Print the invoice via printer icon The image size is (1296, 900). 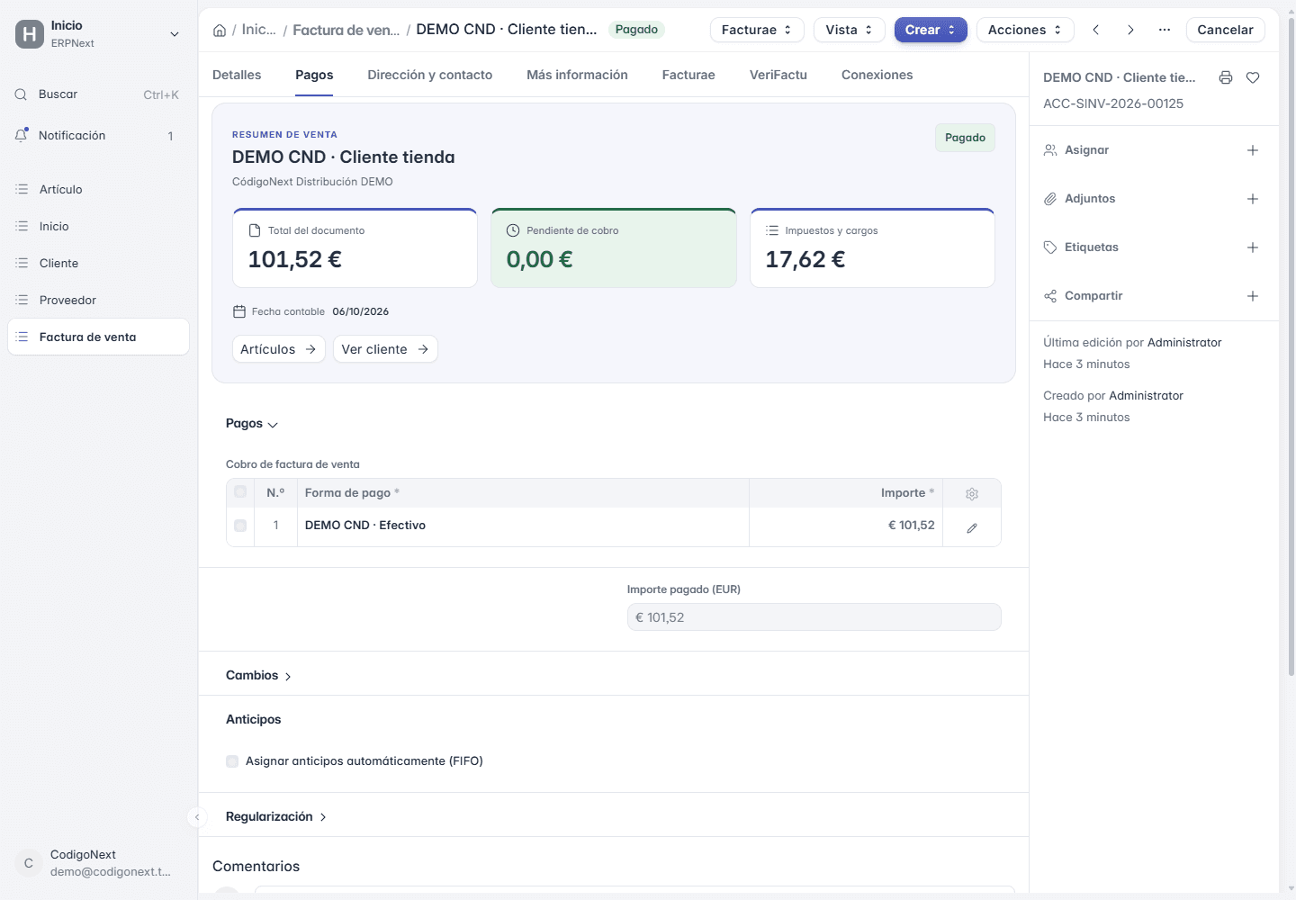(x=1226, y=77)
